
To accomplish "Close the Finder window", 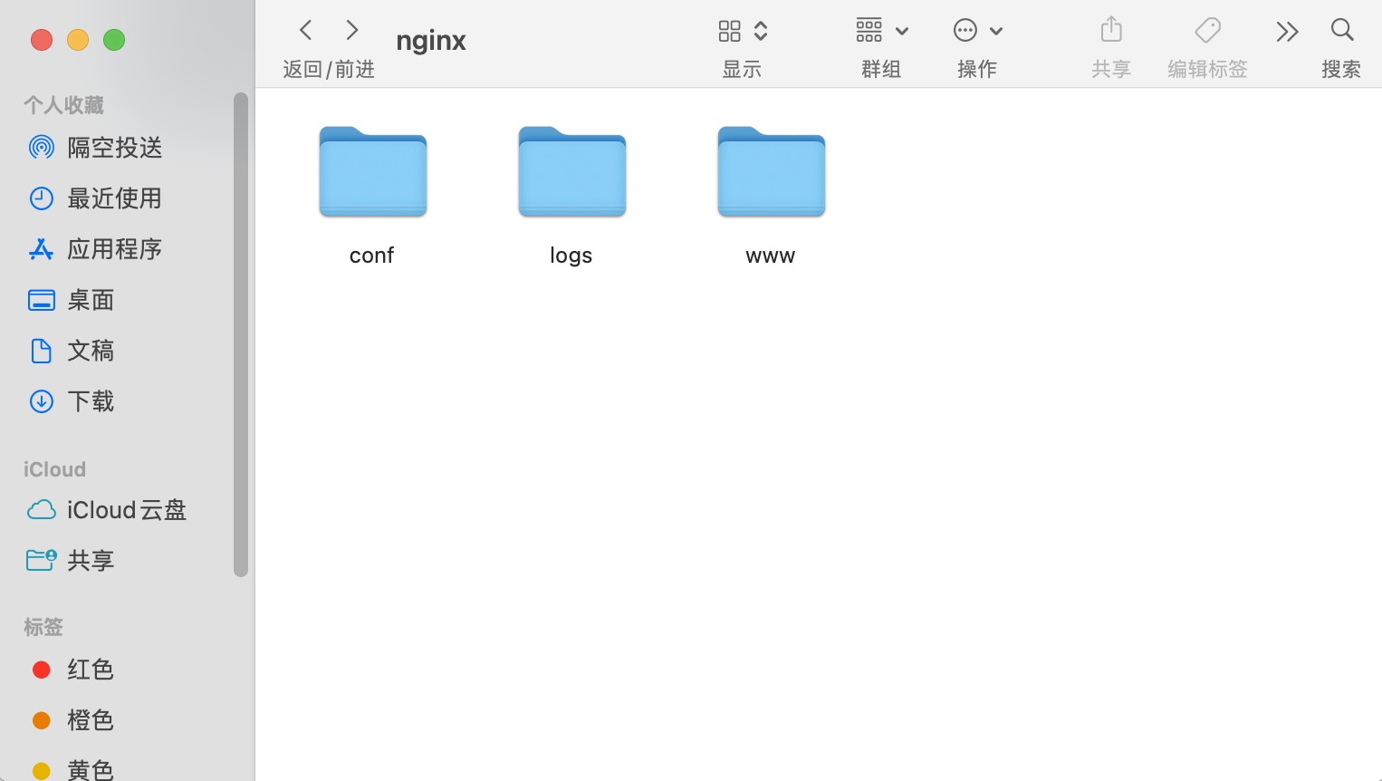I will click(42, 40).
